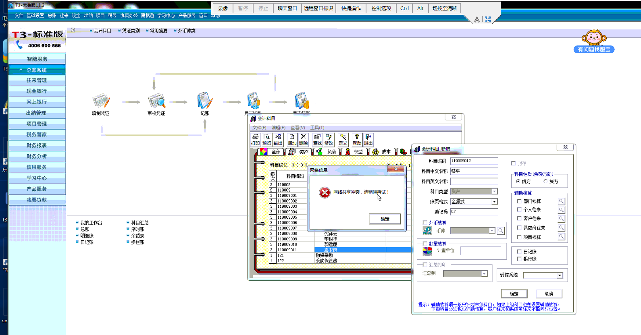Click the 助记码 input field

(x=474, y=211)
